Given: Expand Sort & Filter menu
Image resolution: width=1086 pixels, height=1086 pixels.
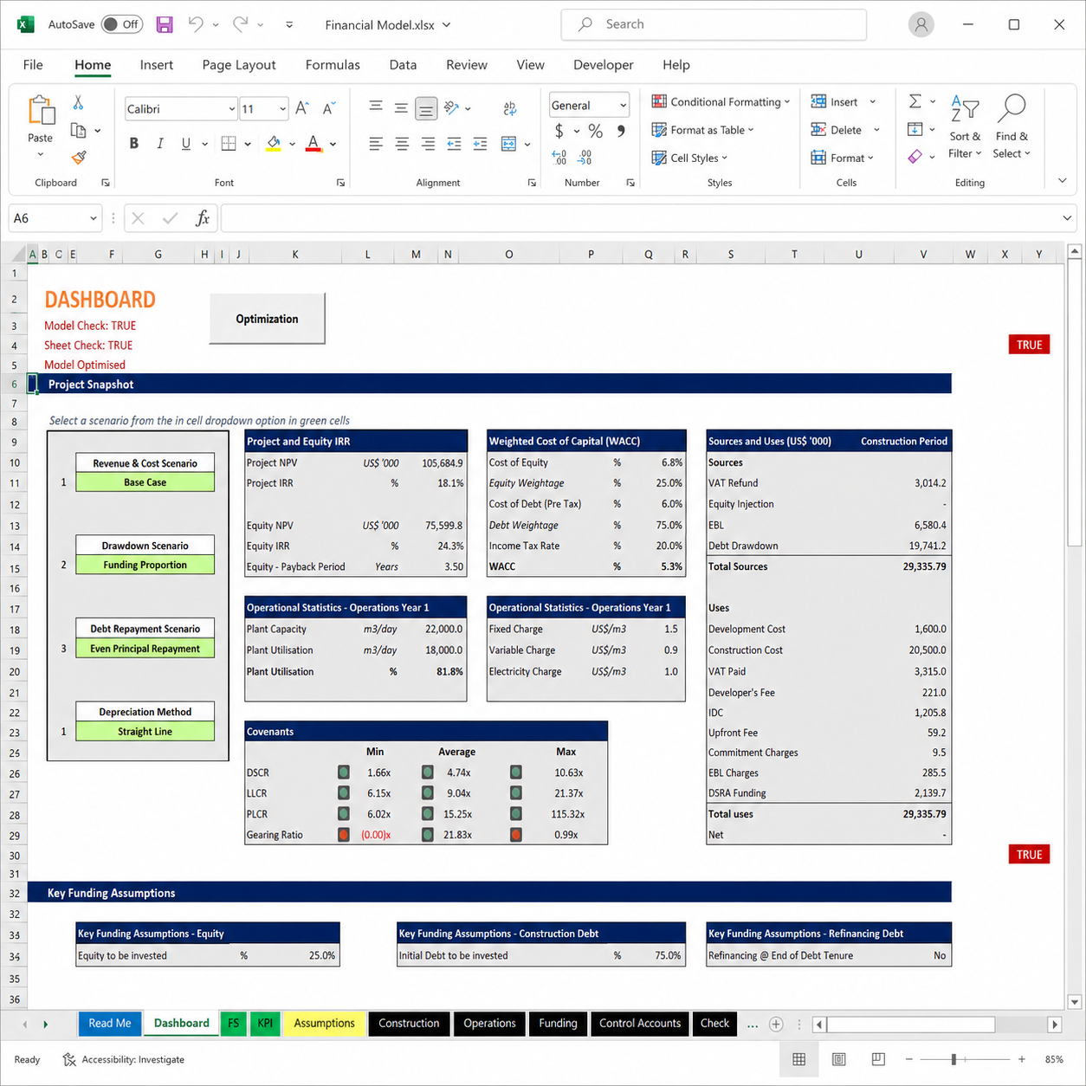Looking at the screenshot, I should tap(965, 126).
